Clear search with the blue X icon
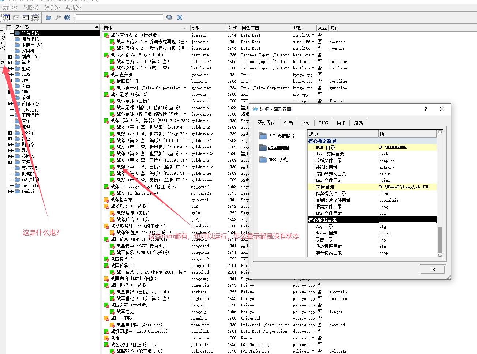The image size is (477, 354). coord(180,17)
